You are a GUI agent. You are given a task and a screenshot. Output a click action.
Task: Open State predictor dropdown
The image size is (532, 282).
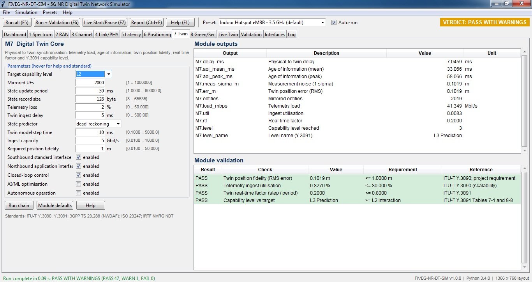pos(99,124)
